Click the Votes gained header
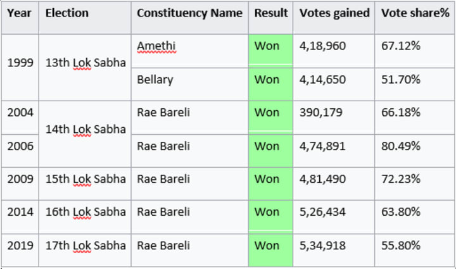 click(x=334, y=13)
